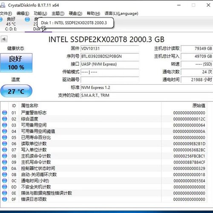Click status orb for attribute 09 主机写命令计数
This screenshot has width=213, height=213.
pos(5,162)
